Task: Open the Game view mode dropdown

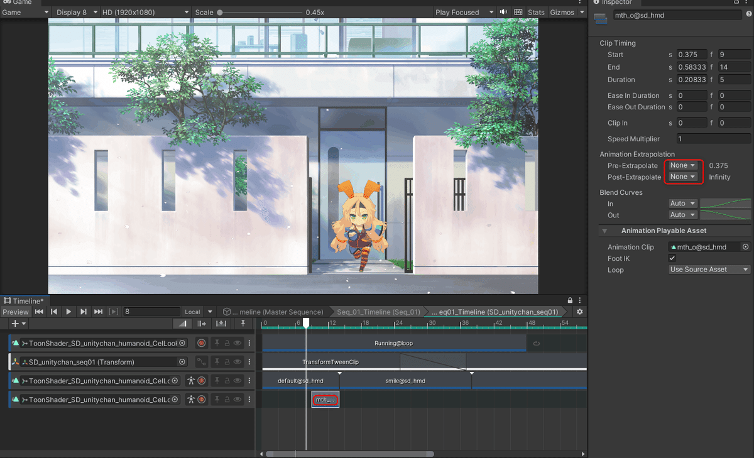Action: (26, 12)
